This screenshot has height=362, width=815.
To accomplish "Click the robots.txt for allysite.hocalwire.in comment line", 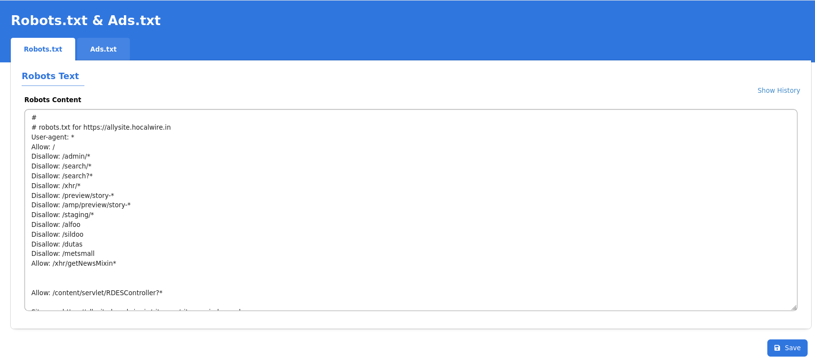I will pyautogui.click(x=101, y=127).
